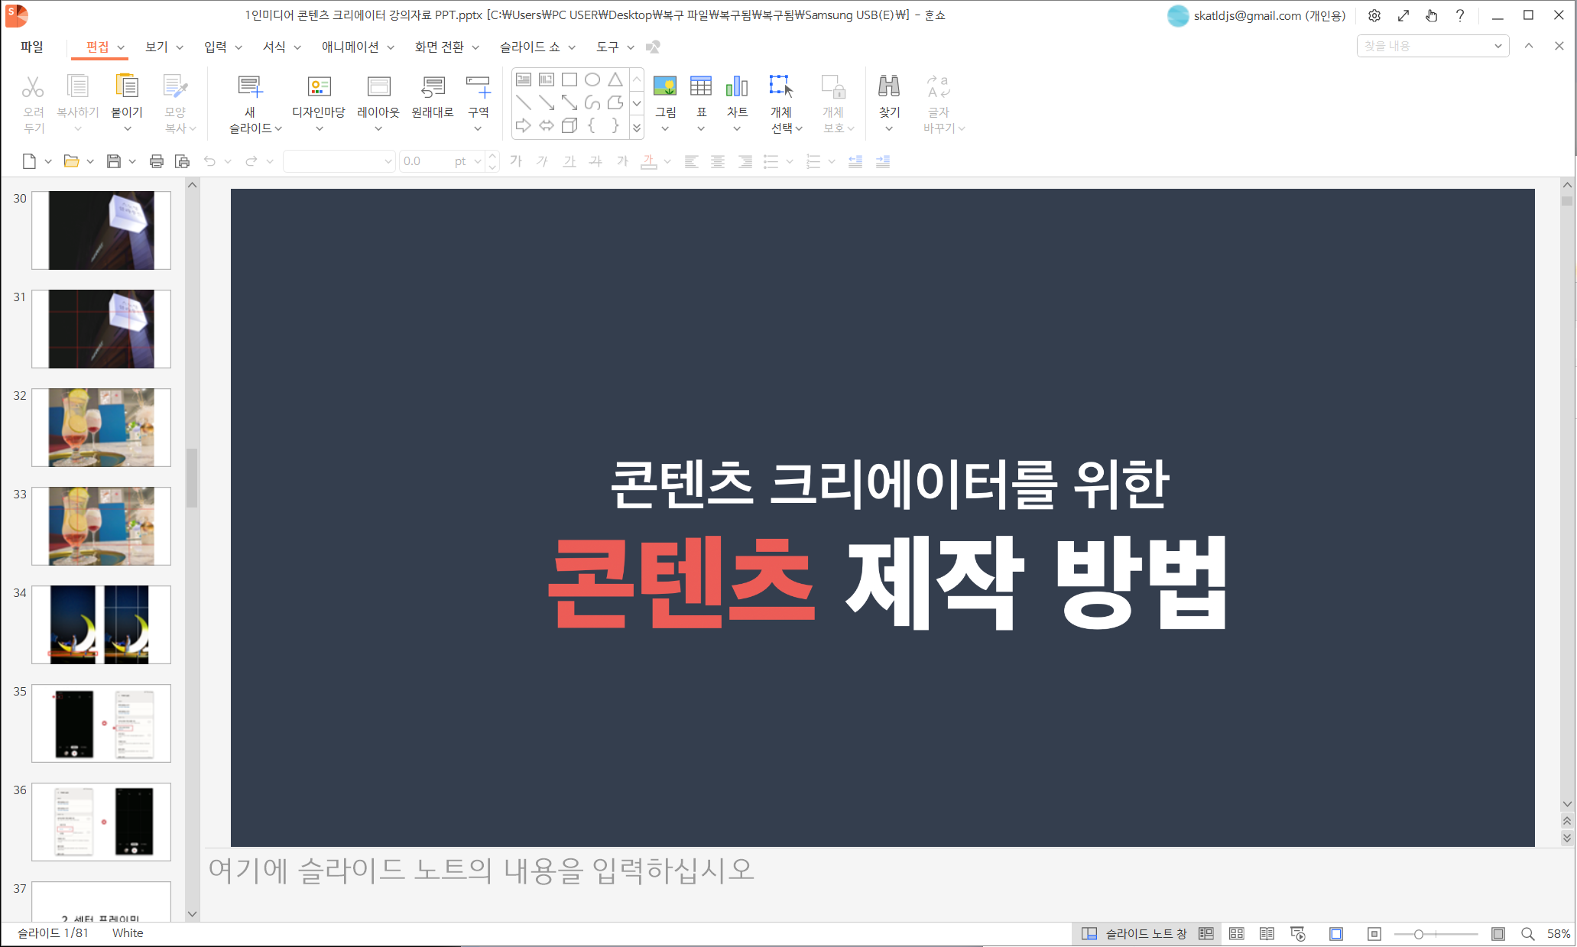Click the 표 (table) icon

(x=700, y=87)
